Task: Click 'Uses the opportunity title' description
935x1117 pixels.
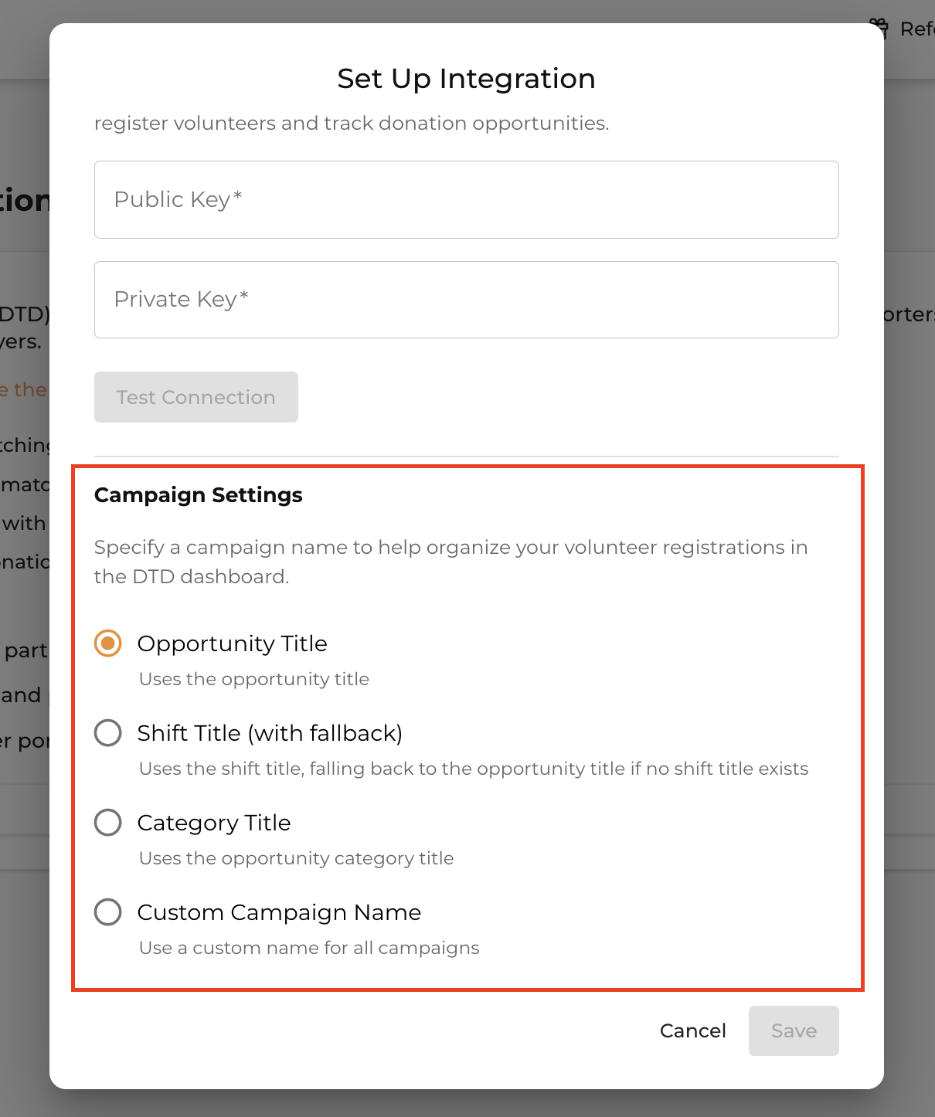Action: point(253,679)
